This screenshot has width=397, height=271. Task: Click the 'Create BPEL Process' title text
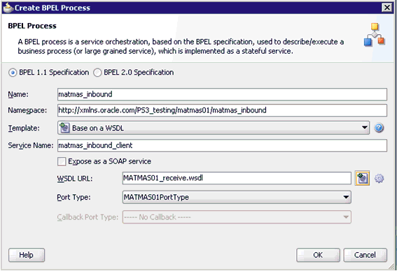pyautogui.click(x=52, y=8)
